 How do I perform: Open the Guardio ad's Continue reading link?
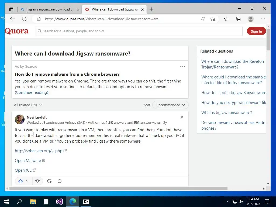(x=32, y=92)
